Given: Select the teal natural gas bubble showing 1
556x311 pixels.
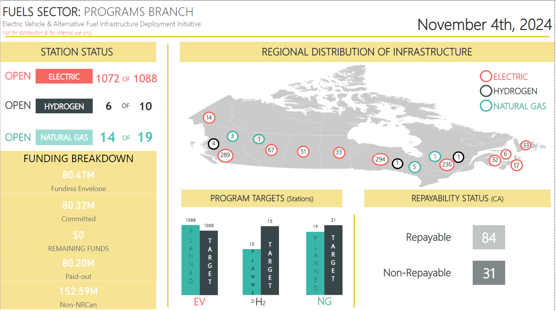Looking at the screenshot, I should click(259, 139).
